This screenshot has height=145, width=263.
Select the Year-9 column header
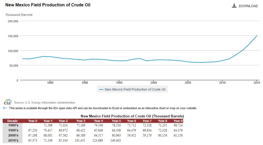click(x=178, y=121)
